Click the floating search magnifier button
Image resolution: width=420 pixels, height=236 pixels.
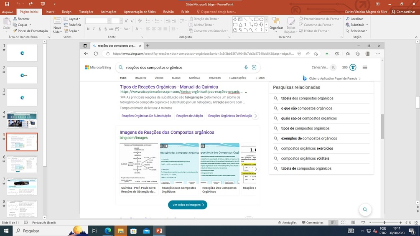tap(365, 210)
